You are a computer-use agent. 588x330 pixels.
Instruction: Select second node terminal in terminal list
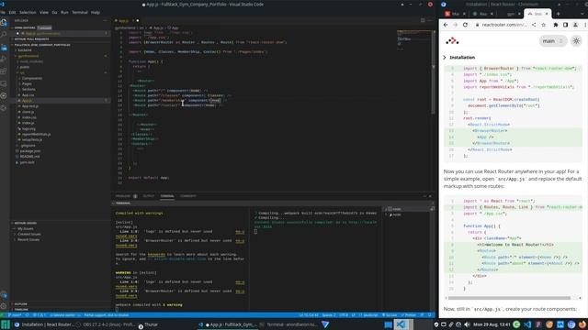click(x=396, y=214)
